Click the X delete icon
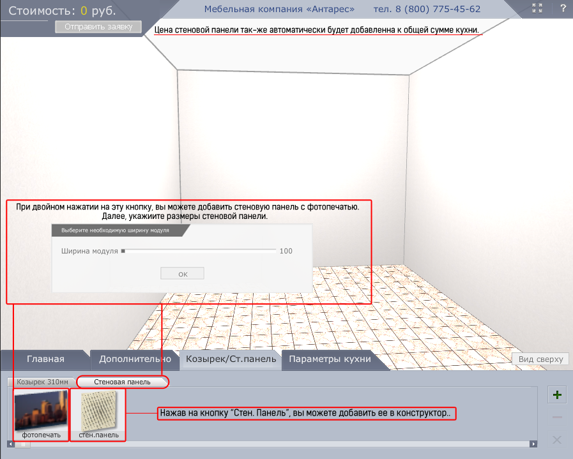This screenshot has width=573, height=459. click(x=557, y=439)
